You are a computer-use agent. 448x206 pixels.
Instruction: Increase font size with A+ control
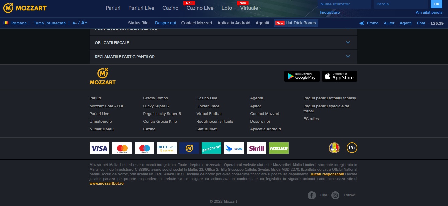84,23
